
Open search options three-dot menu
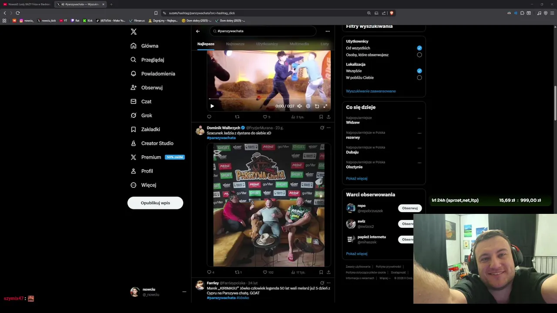pyautogui.click(x=327, y=31)
